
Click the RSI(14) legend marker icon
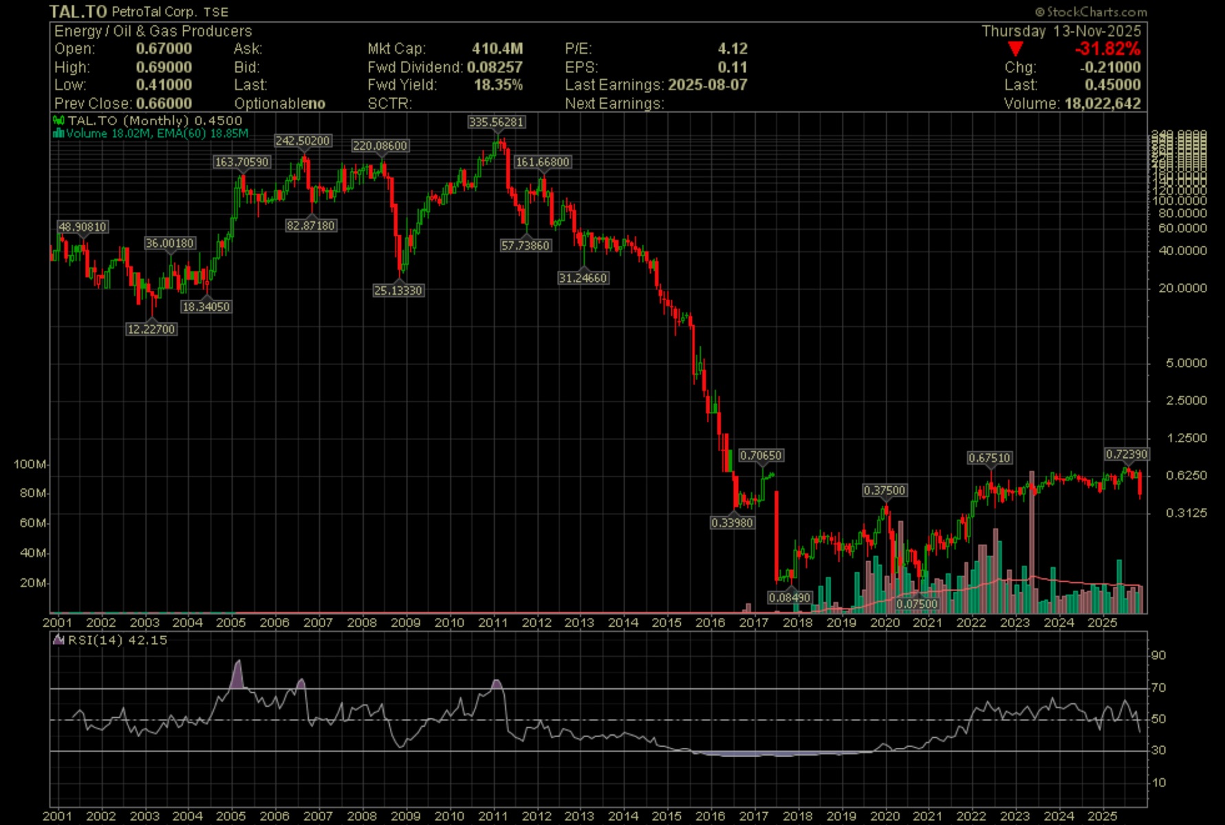[x=58, y=640]
